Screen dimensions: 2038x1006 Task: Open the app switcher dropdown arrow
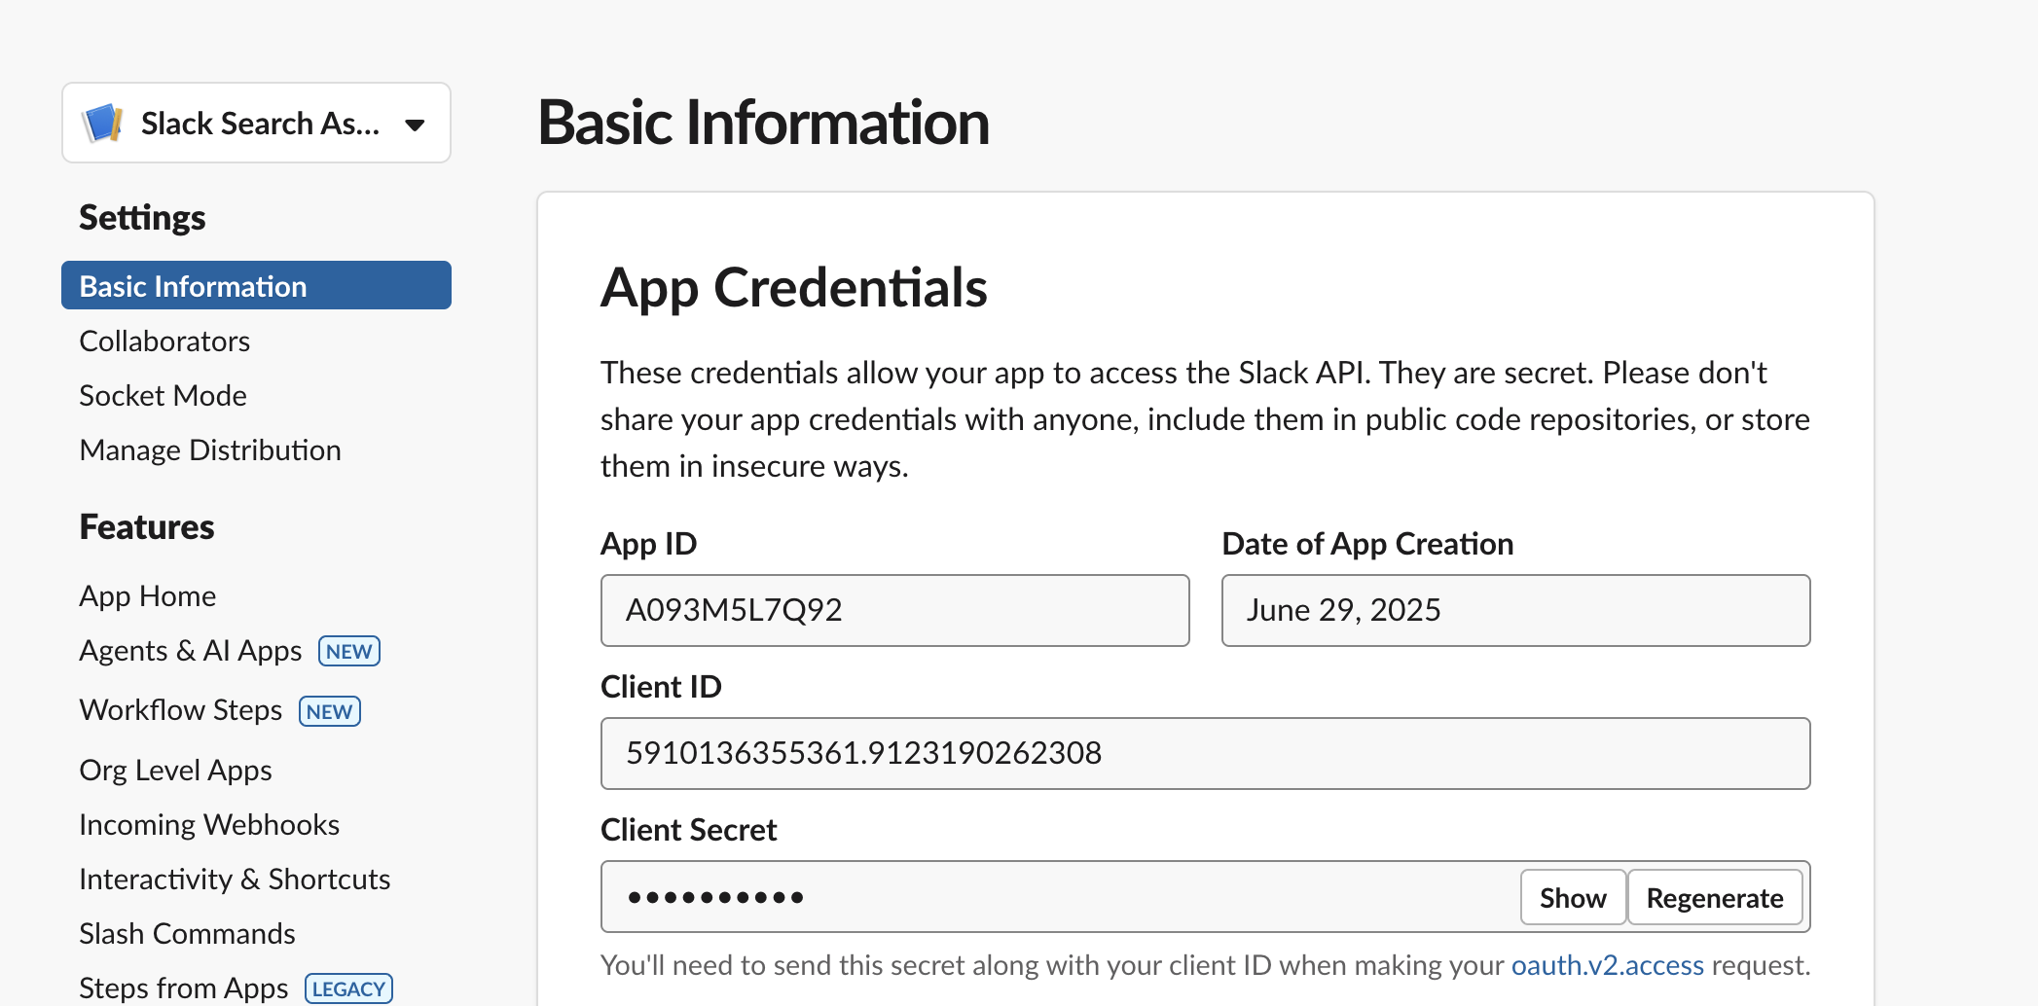(x=416, y=125)
